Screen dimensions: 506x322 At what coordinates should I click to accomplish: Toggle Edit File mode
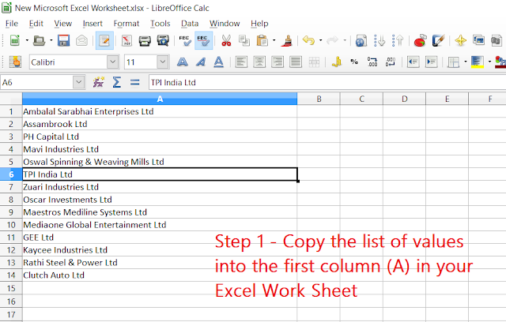tap(104, 41)
